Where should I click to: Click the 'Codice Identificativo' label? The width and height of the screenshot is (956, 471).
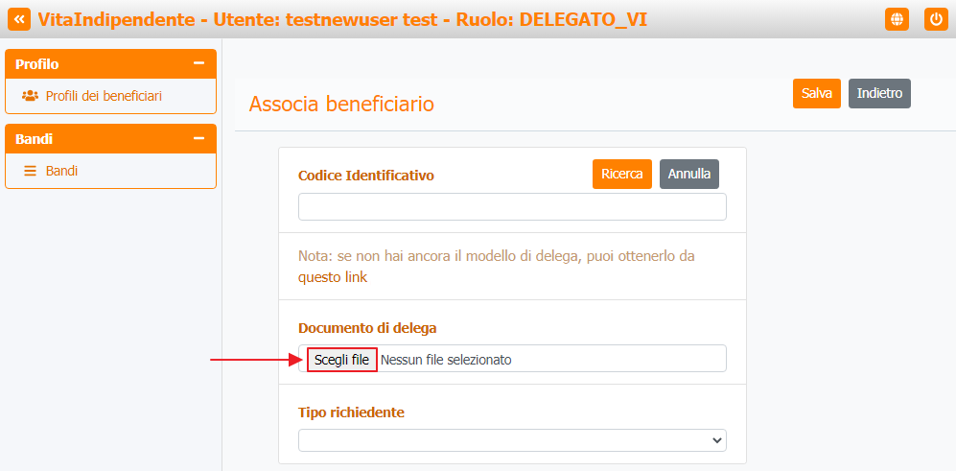(366, 176)
